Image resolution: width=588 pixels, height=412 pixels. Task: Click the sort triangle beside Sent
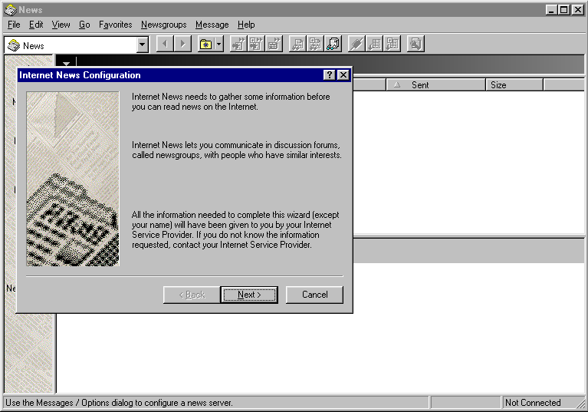[397, 85]
